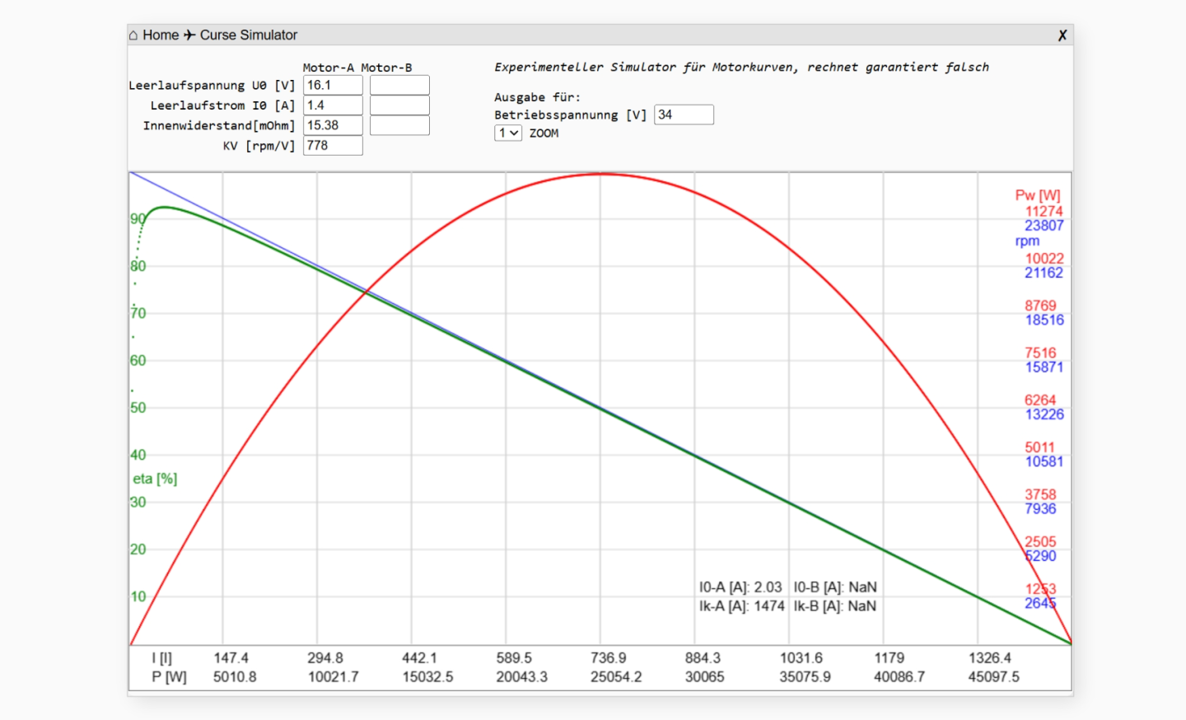Click the I0-A readout in chart
This screenshot has height=720, width=1186.
click(x=740, y=587)
